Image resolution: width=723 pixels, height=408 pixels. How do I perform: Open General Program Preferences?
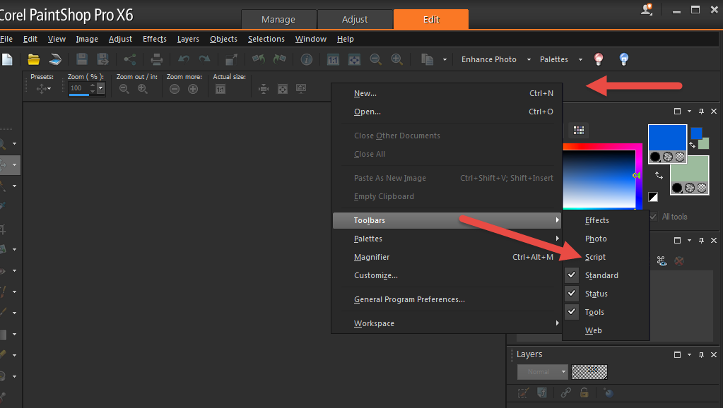coord(409,299)
